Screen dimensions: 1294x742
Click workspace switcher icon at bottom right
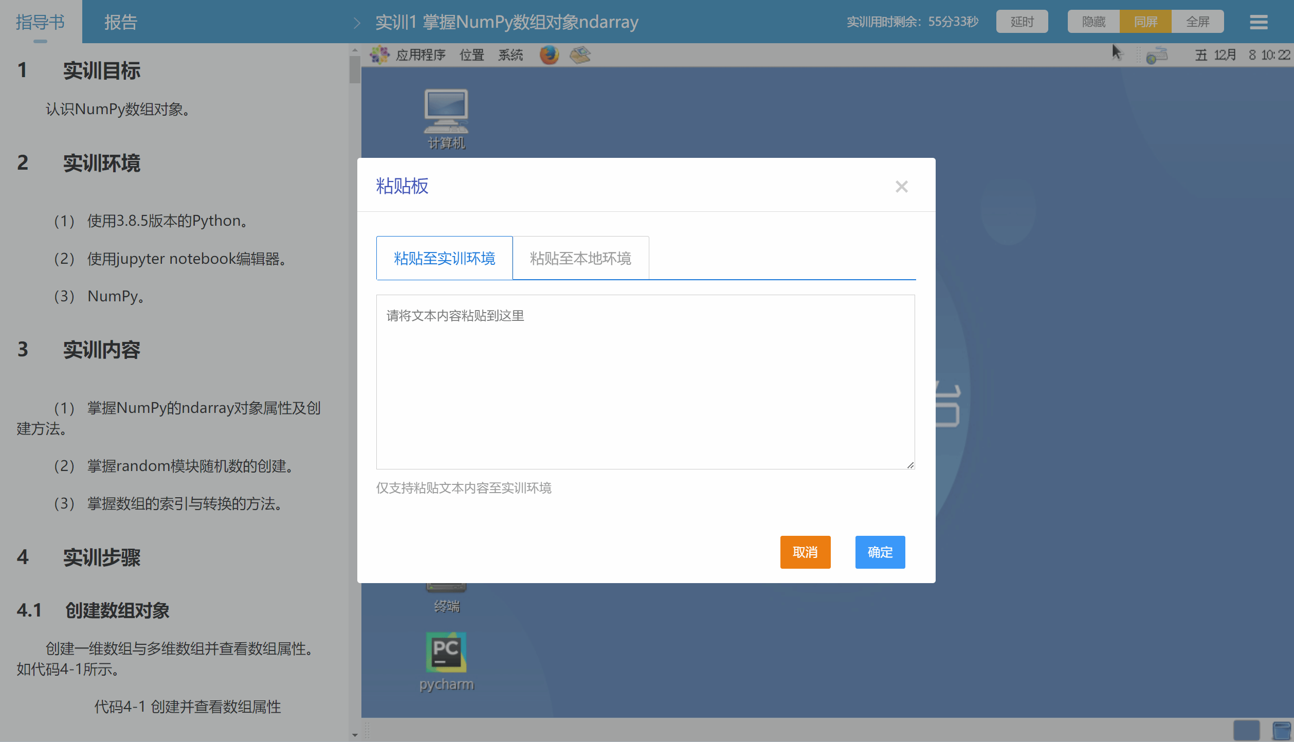(x=1246, y=730)
